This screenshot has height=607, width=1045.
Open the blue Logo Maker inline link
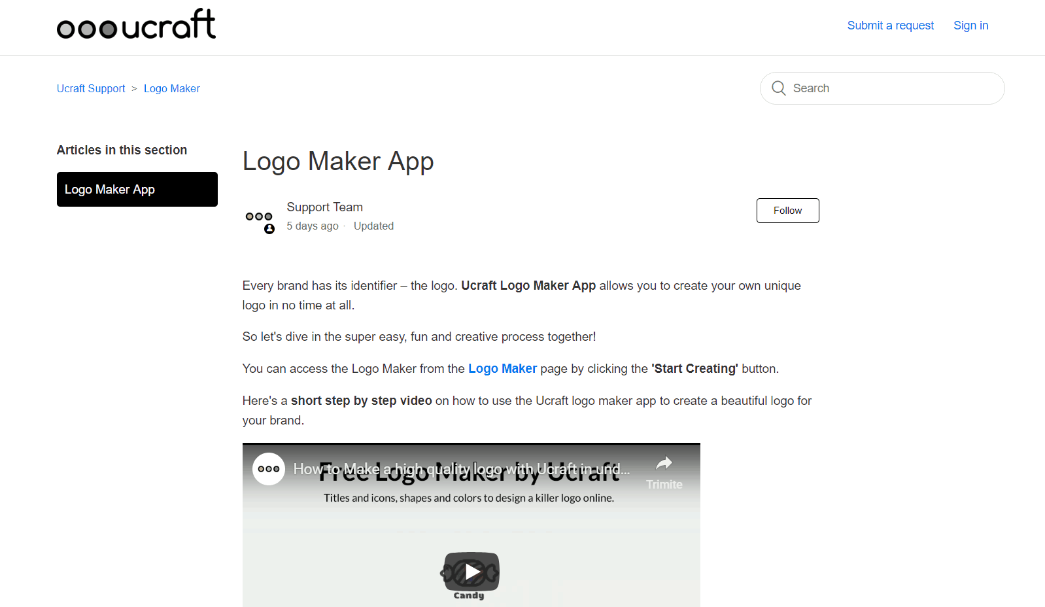tap(502, 369)
